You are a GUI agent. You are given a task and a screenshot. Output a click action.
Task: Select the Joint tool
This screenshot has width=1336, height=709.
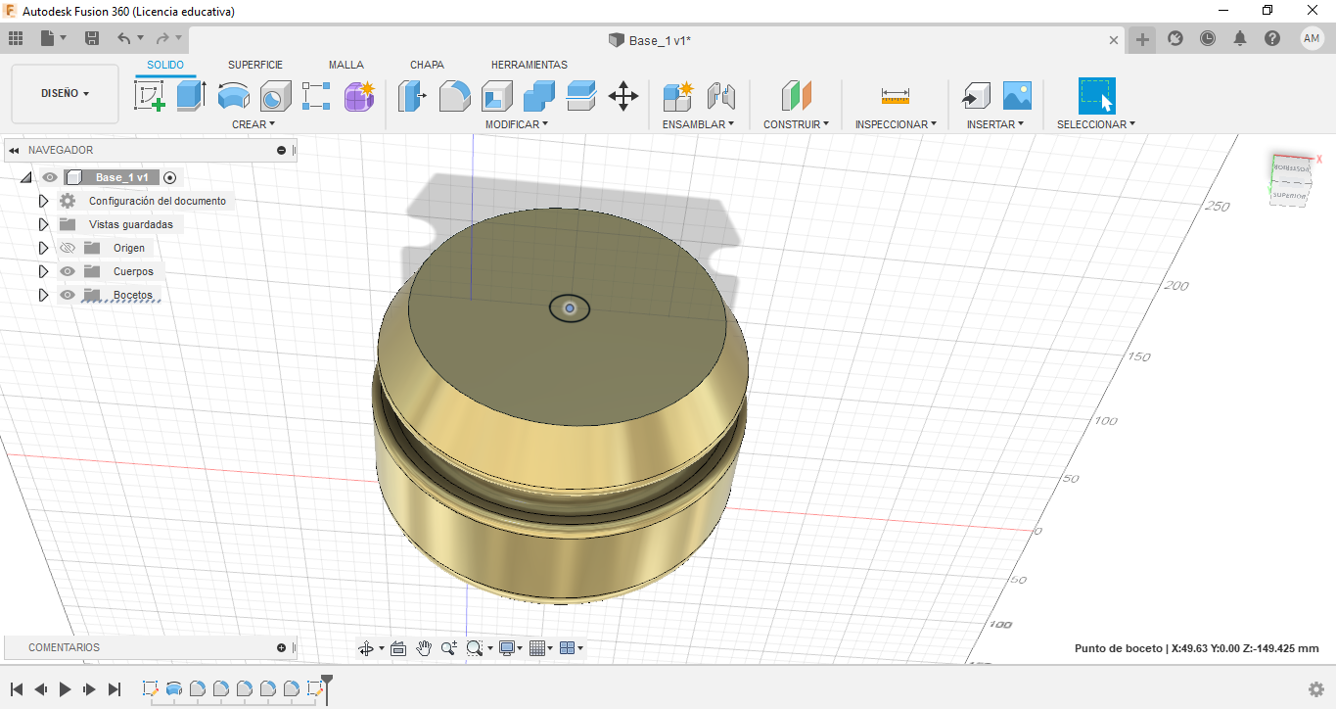pos(720,96)
